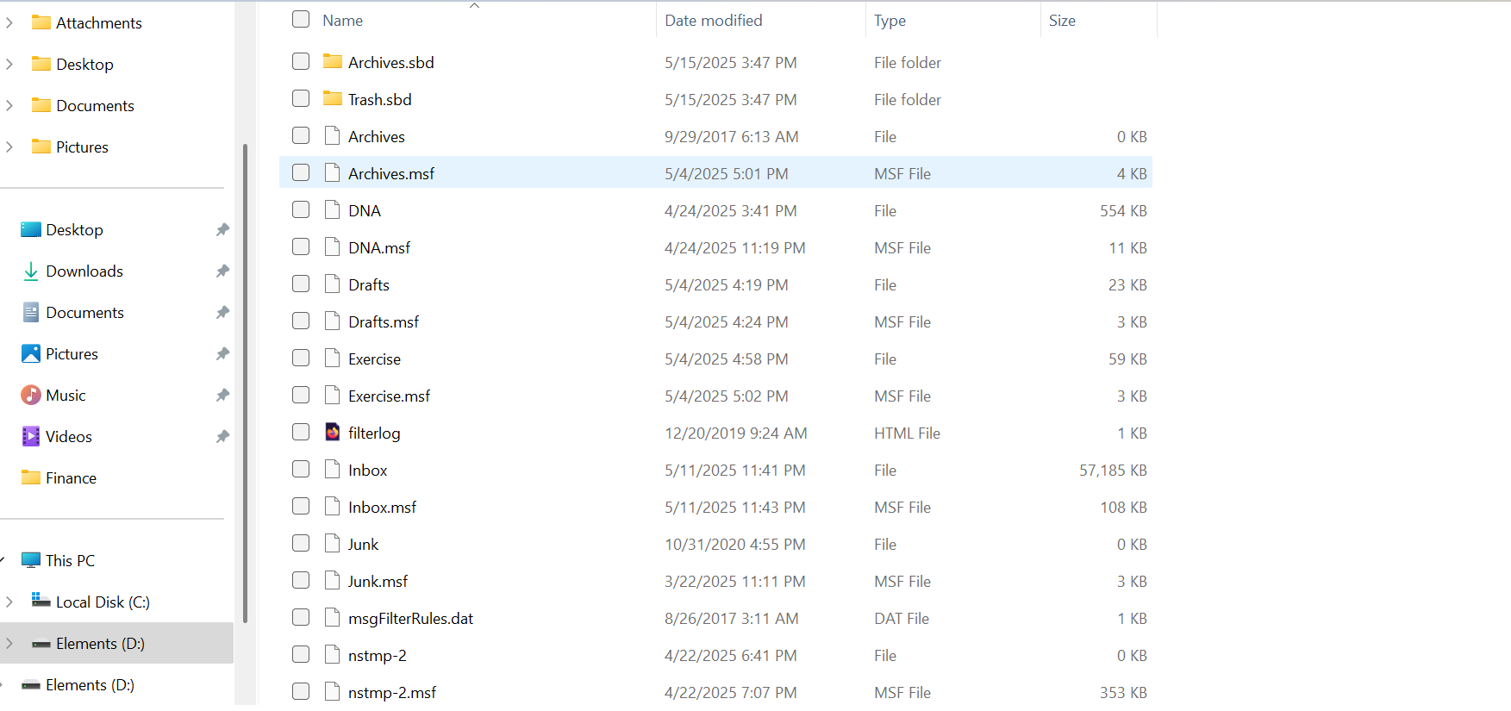The height and width of the screenshot is (711, 1511).
Task: Click the Drafts file icon
Action: (x=333, y=284)
